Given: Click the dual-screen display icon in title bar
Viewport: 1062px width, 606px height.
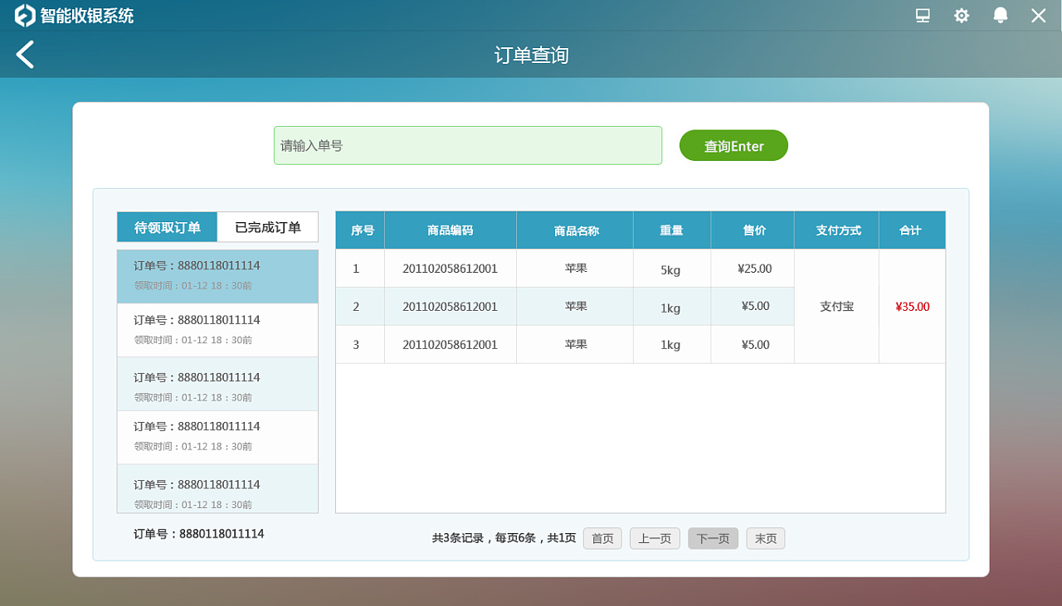Looking at the screenshot, I should coord(922,15).
